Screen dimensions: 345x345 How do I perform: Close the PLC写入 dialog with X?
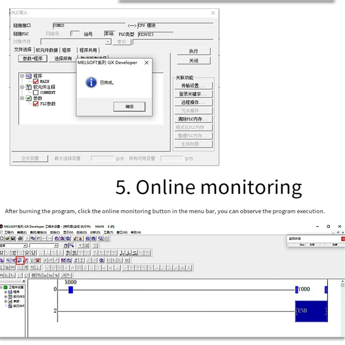(213, 13)
